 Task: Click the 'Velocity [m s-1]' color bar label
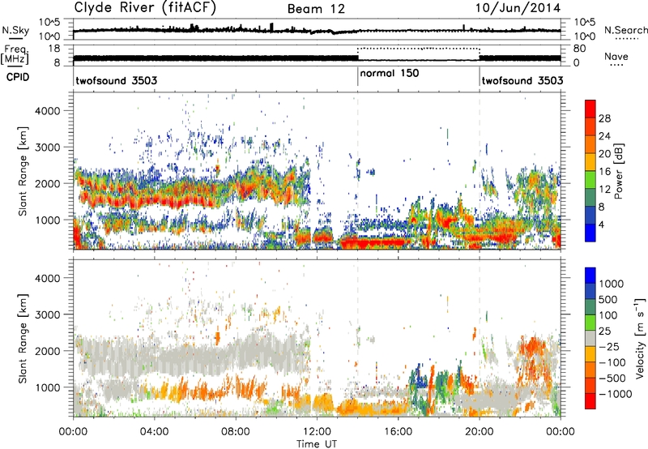[640, 338]
